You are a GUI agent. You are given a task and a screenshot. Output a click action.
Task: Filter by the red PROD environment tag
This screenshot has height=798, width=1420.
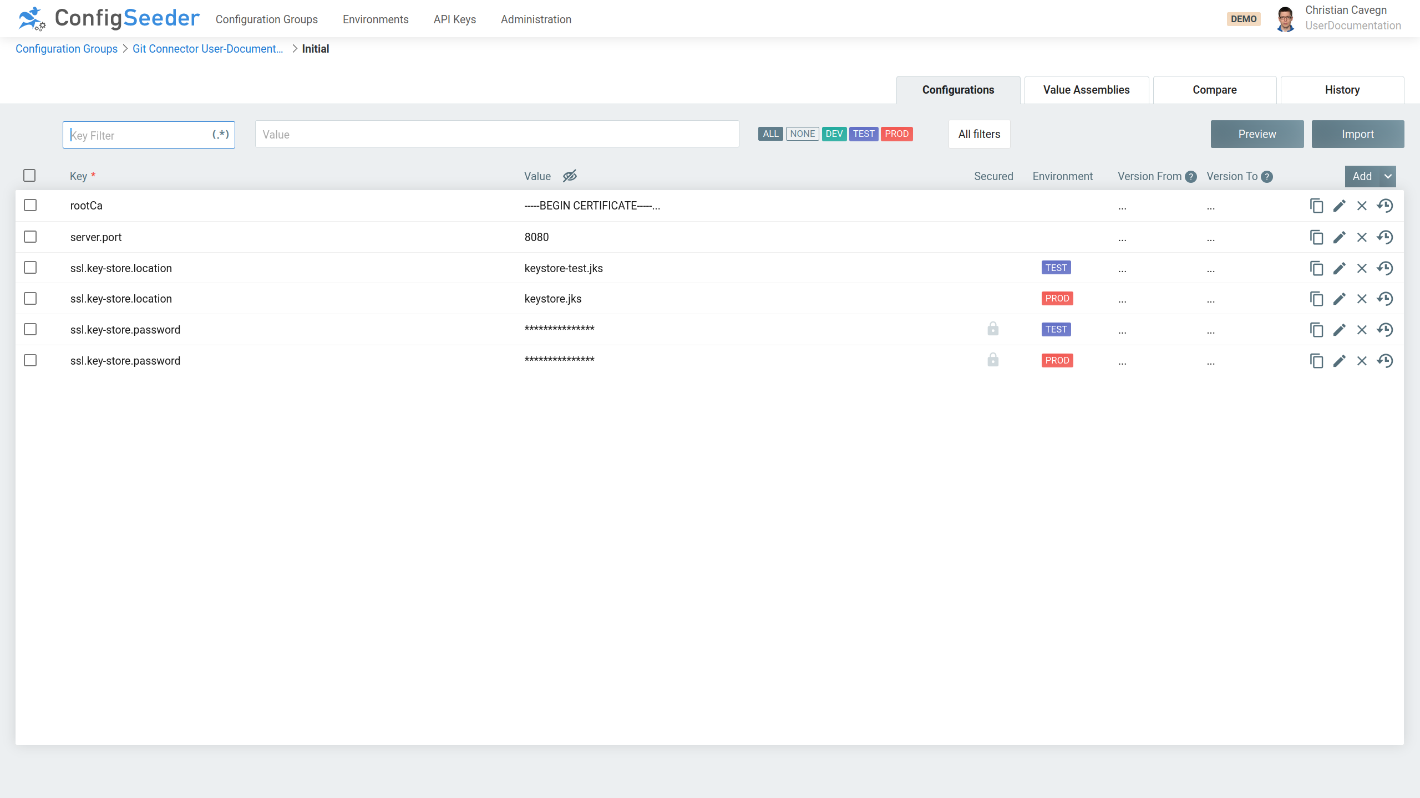[x=896, y=134]
